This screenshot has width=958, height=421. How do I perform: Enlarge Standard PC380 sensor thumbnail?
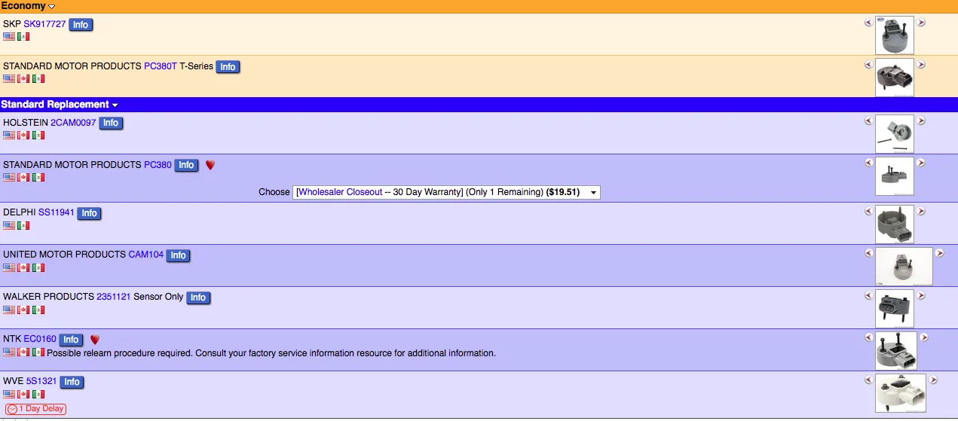coord(895,176)
